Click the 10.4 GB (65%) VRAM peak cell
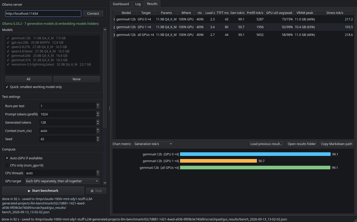Image resolution: width=357 pixels, height=222 pixels. pyautogui.click(x=304, y=27)
